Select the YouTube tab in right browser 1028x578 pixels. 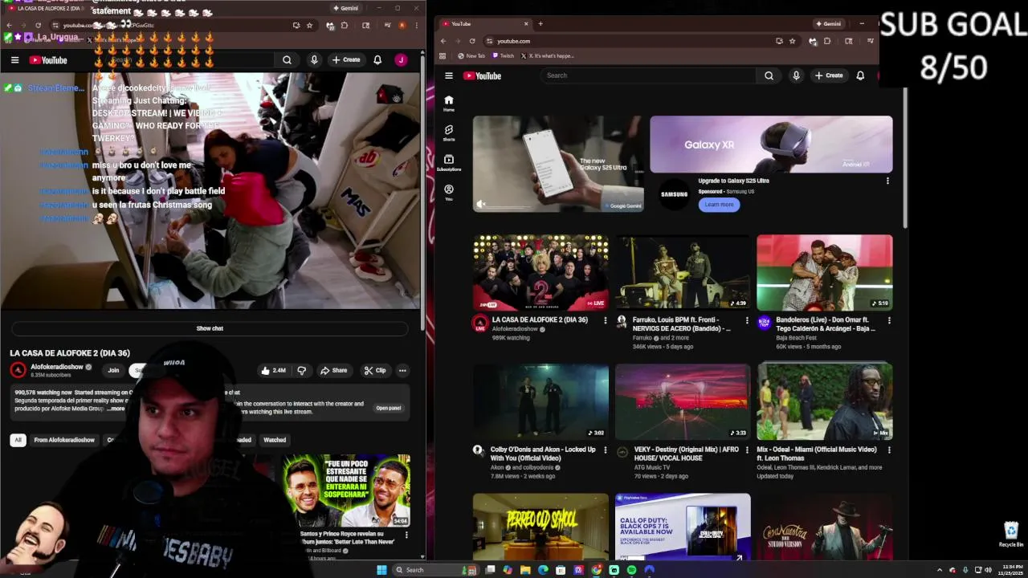484,24
